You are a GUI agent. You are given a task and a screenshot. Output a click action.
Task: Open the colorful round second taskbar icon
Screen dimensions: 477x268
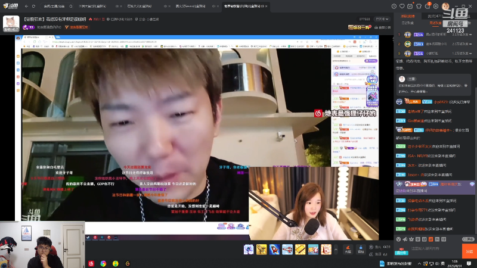coord(103,264)
